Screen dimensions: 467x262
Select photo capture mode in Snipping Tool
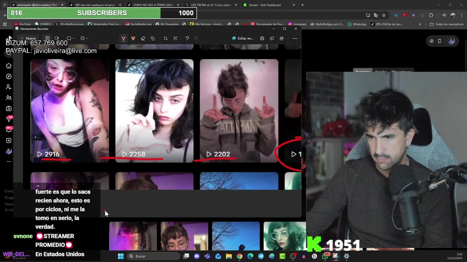47,38
